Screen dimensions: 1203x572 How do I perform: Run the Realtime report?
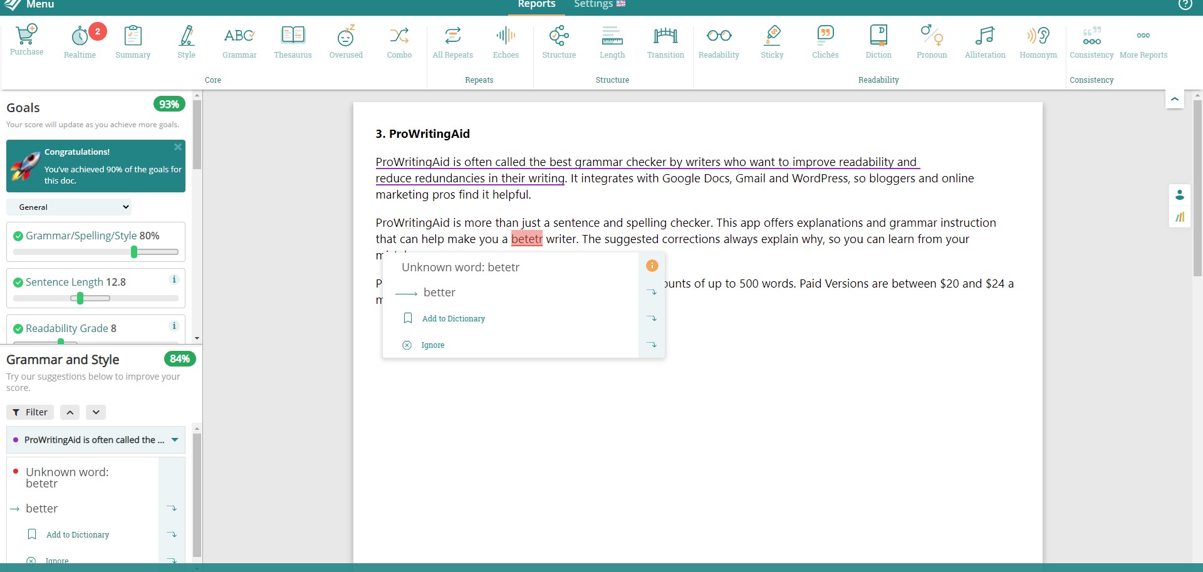click(80, 41)
